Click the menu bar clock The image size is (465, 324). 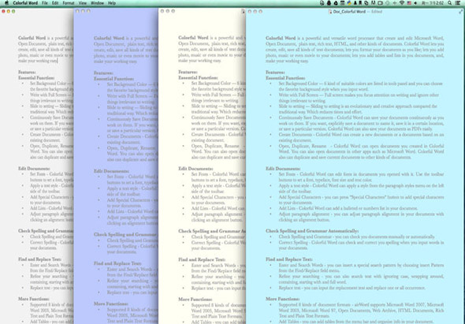tap(433, 3)
